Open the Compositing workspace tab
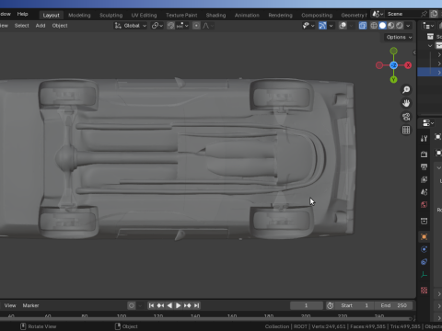Image resolution: width=442 pixels, height=331 pixels. coord(317,15)
